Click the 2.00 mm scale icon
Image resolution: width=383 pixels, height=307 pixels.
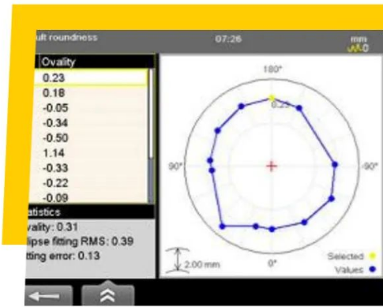[x=178, y=260]
